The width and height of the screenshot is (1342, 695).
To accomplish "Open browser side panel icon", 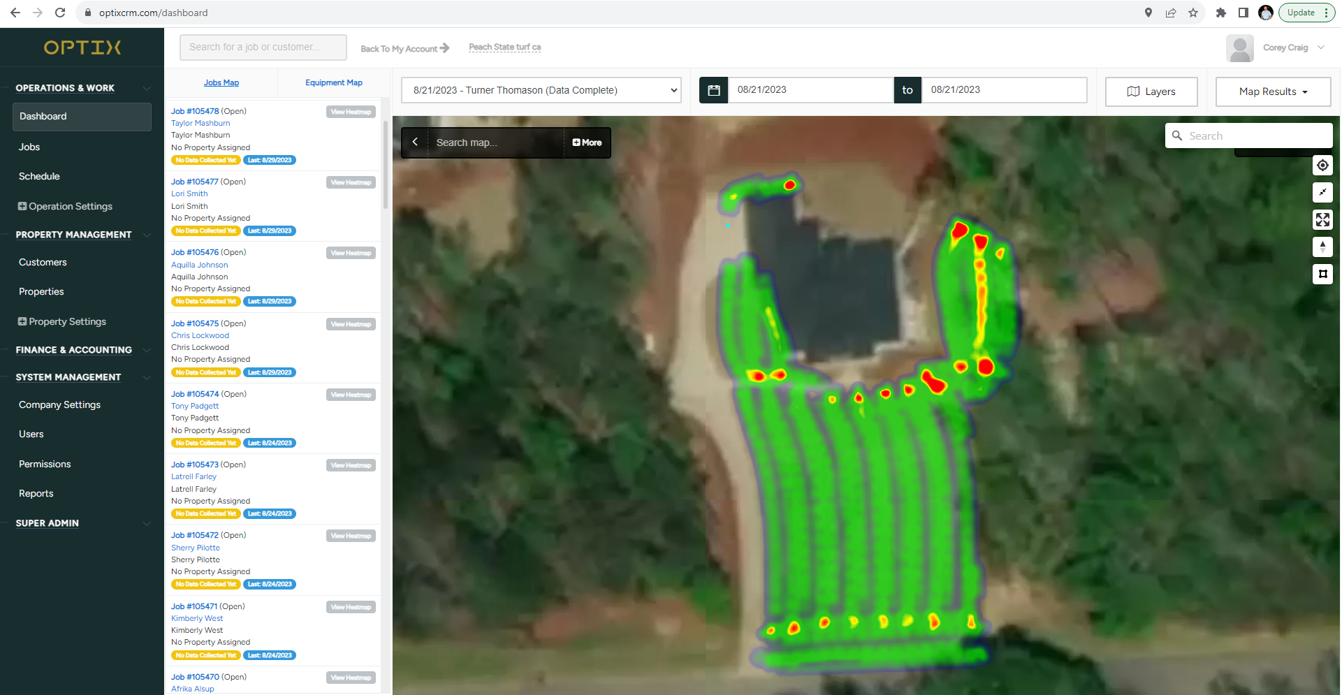I will click(x=1243, y=13).
